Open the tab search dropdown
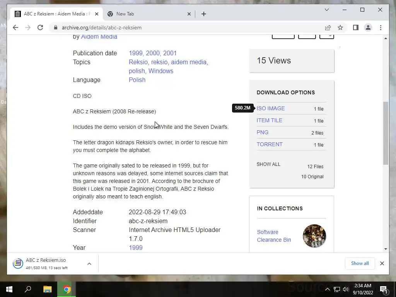Viewport: 396px width, 297px height. (326, 10)
